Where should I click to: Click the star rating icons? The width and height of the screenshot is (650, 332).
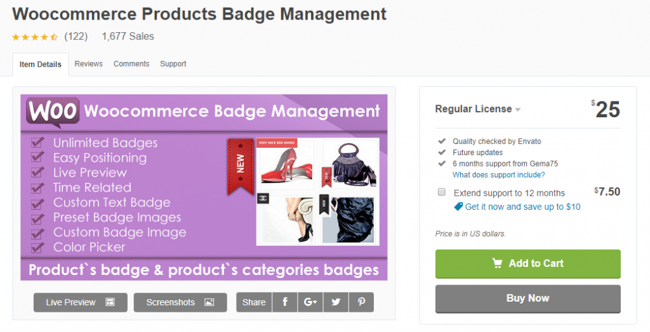(35, 37)
